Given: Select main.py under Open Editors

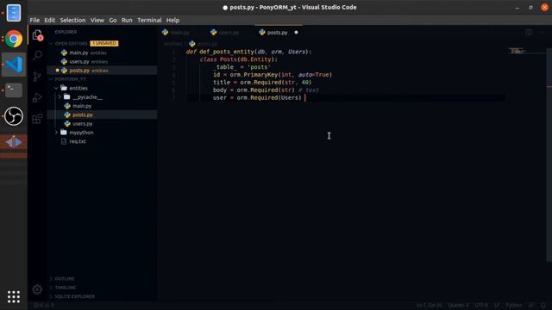Looking at the screenshot, I should click(102, 53).
